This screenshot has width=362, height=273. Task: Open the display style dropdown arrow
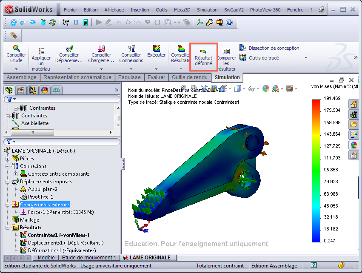tap(244, 89)
